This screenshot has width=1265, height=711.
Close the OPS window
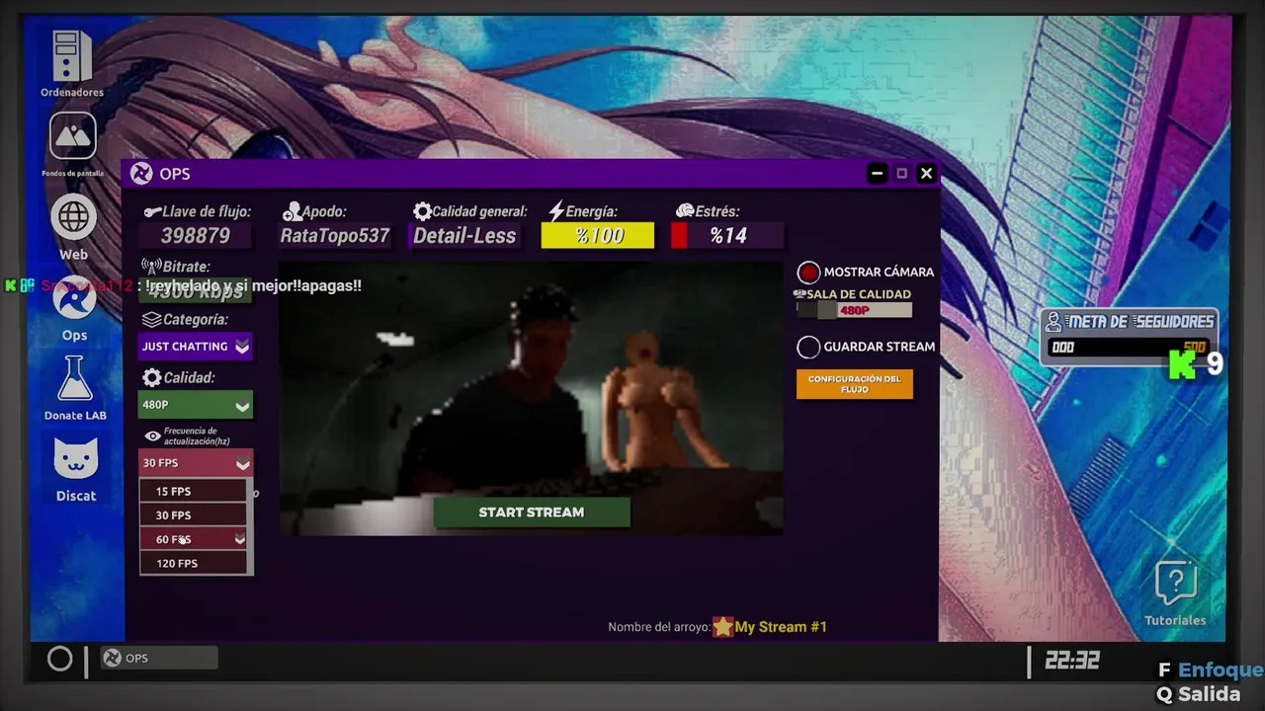[x=926, y=174]
